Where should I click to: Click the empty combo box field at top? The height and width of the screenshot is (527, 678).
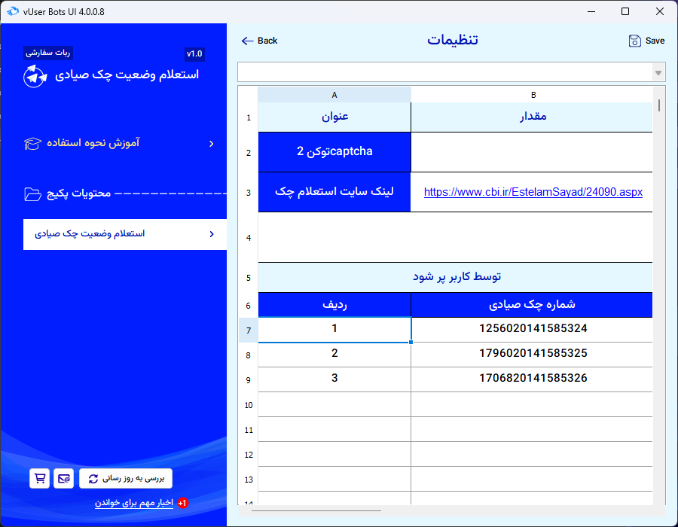point(445,72)
